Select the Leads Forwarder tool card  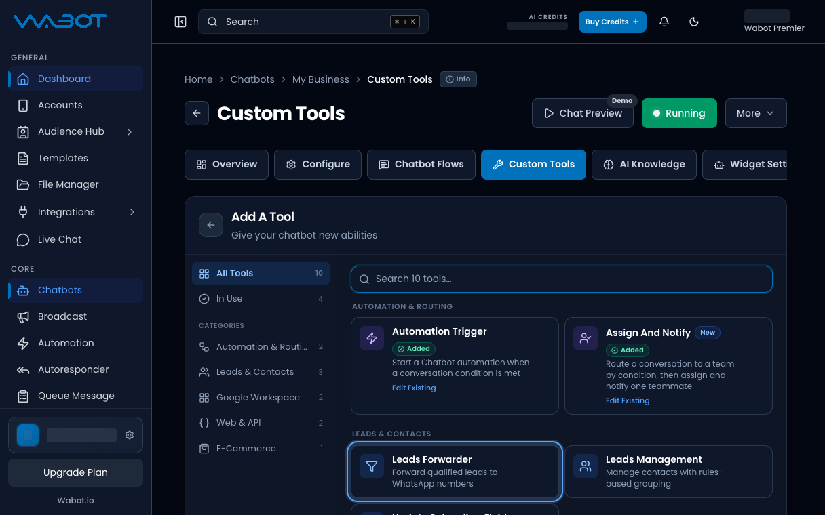point(455,471)
